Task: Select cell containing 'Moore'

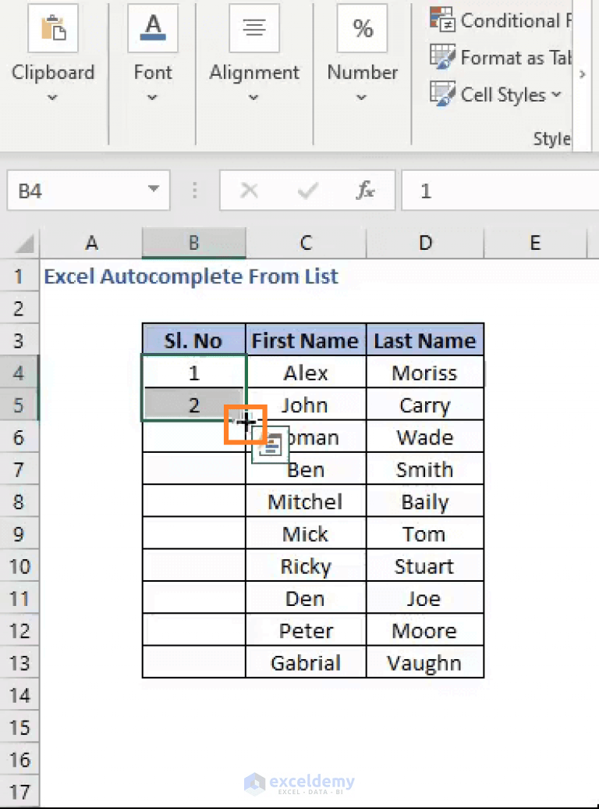Action: (x=425, y=630)
